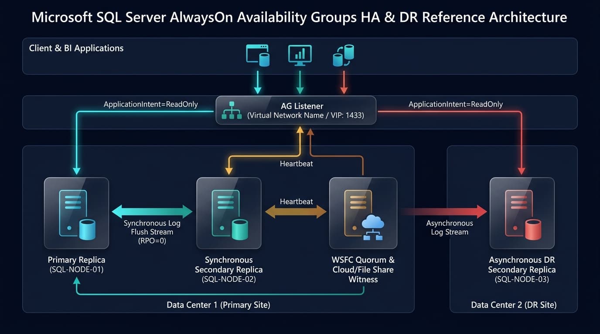The image size is (600, 334).
Task: Click "ApplicationIntent=ReadOnly" on the red connector line
Action: point(456,104)
